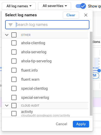Select the special-clientlog label
Viewport: 101px width, 135px height.
[34, 88]
